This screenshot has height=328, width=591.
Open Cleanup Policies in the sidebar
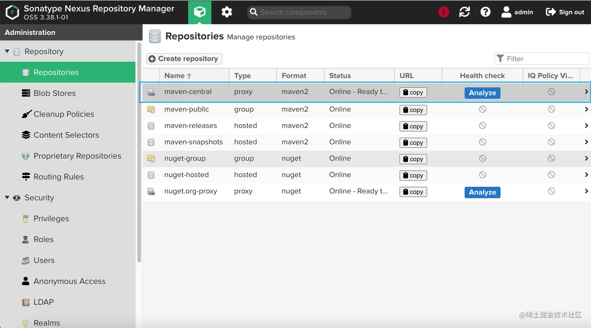(x=68, y=114)
